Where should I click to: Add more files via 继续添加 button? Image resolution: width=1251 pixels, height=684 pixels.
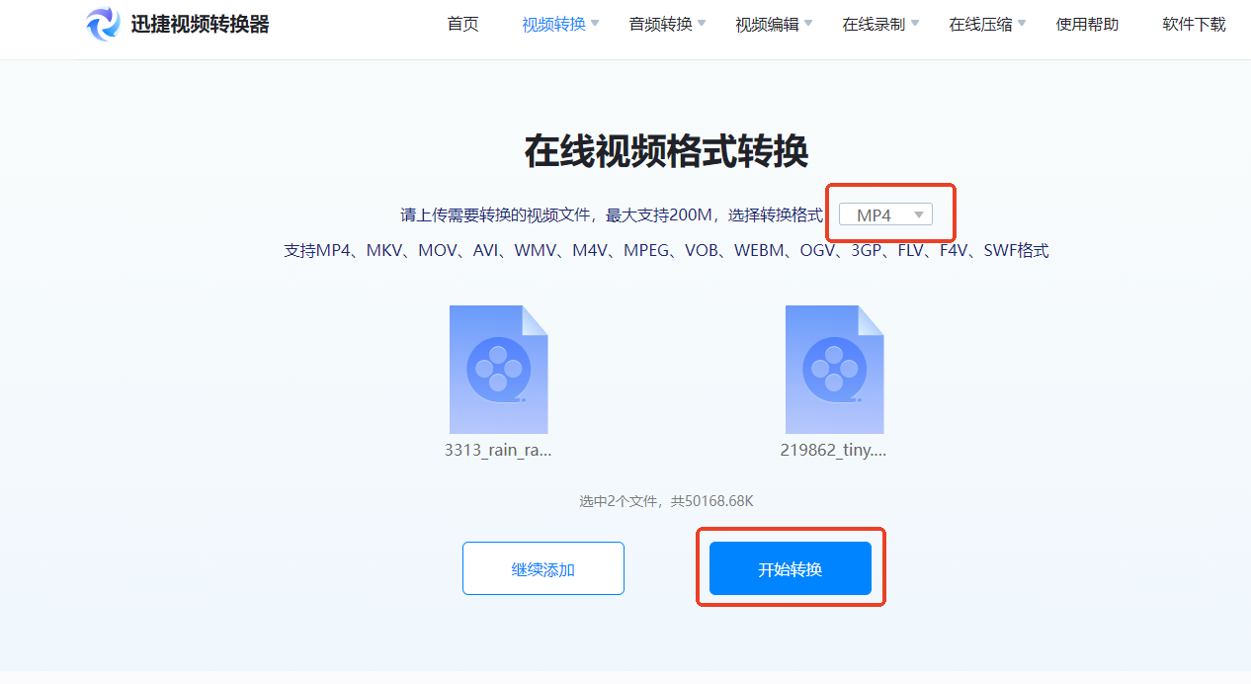(x=542, y=567)
